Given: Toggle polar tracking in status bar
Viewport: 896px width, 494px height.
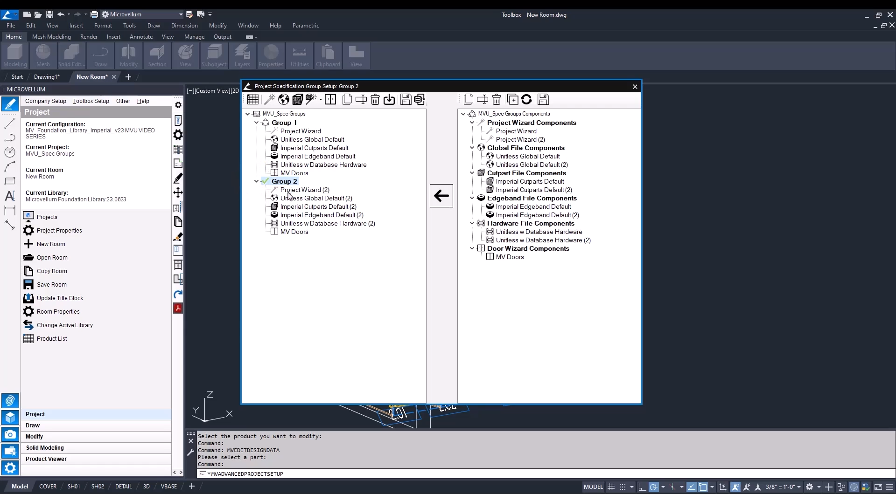Looking at the screenshot, I should (654, 487).
